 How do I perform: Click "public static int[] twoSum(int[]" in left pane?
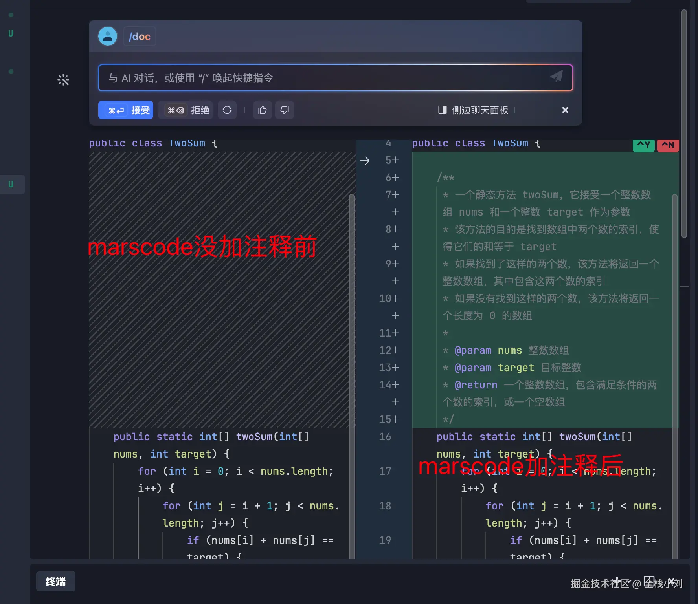pyautogui.click(x=211, y=437)
